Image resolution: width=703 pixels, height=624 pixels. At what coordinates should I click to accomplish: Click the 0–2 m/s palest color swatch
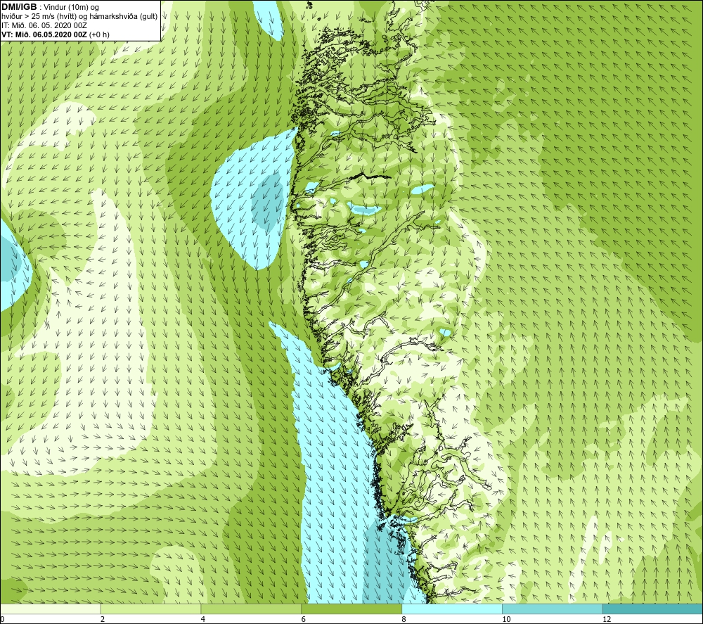(x=50, y=609)
